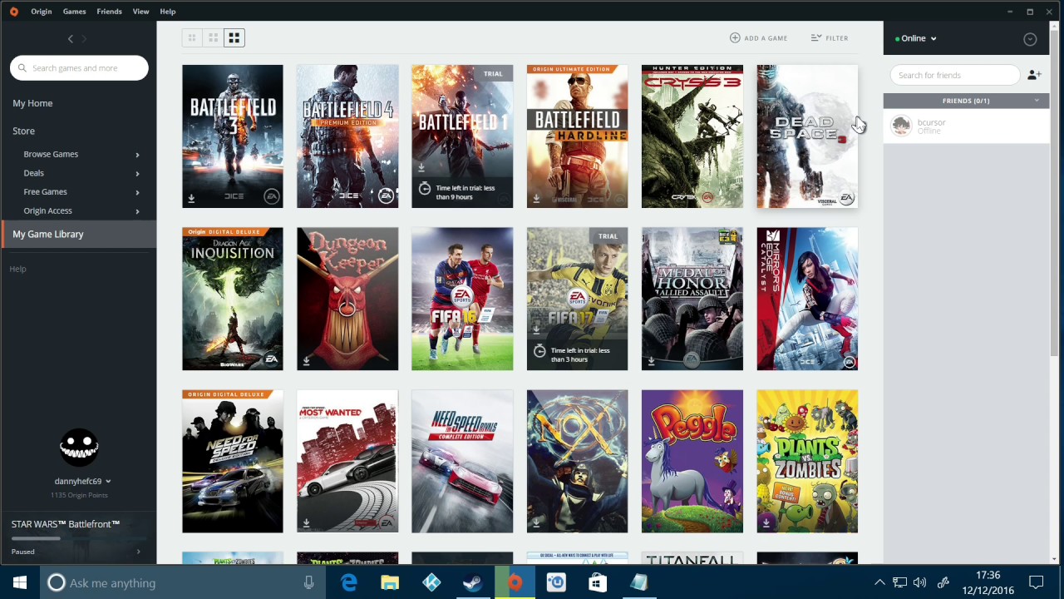1064x599 pixels.
Task: Open Kodi from the taskbar
Action: click(x=431, y=582)
